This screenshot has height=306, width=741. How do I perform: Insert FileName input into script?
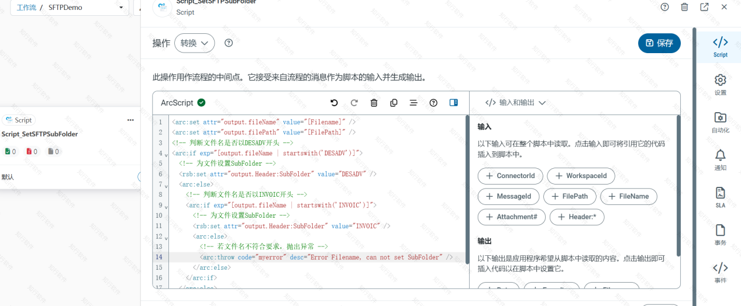629,196
